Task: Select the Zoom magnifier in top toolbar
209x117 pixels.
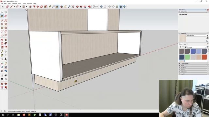Action: [x=69, y=6]
